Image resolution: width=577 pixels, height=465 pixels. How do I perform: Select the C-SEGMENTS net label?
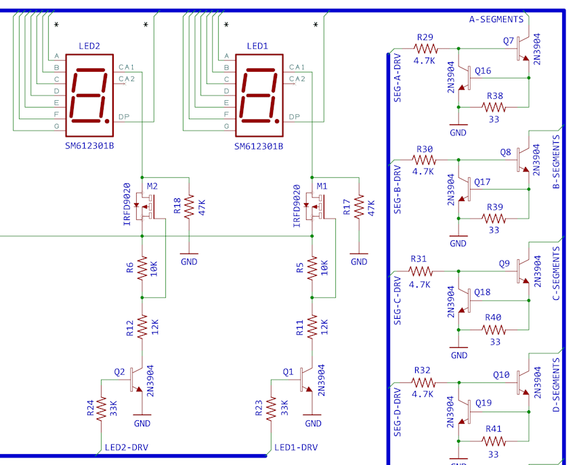pyautogui.click(x=557, y=273)
